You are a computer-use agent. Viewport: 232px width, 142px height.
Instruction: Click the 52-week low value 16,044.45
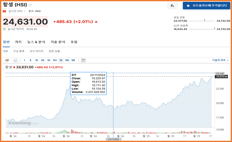coord(180,29)
